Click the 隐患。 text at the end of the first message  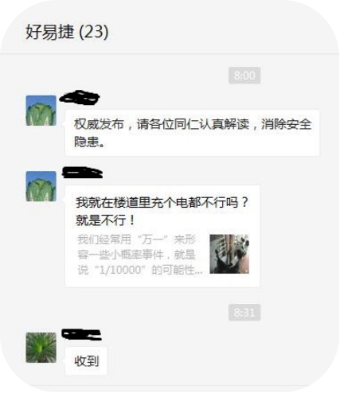click(x=89, y=142)
